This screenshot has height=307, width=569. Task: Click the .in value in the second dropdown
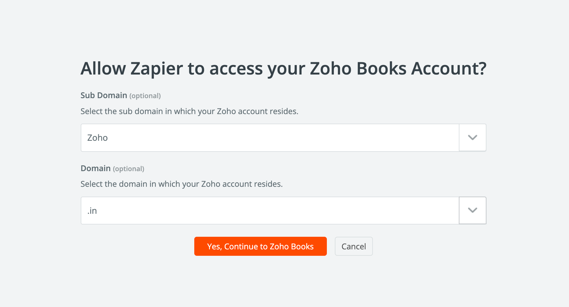92,210
